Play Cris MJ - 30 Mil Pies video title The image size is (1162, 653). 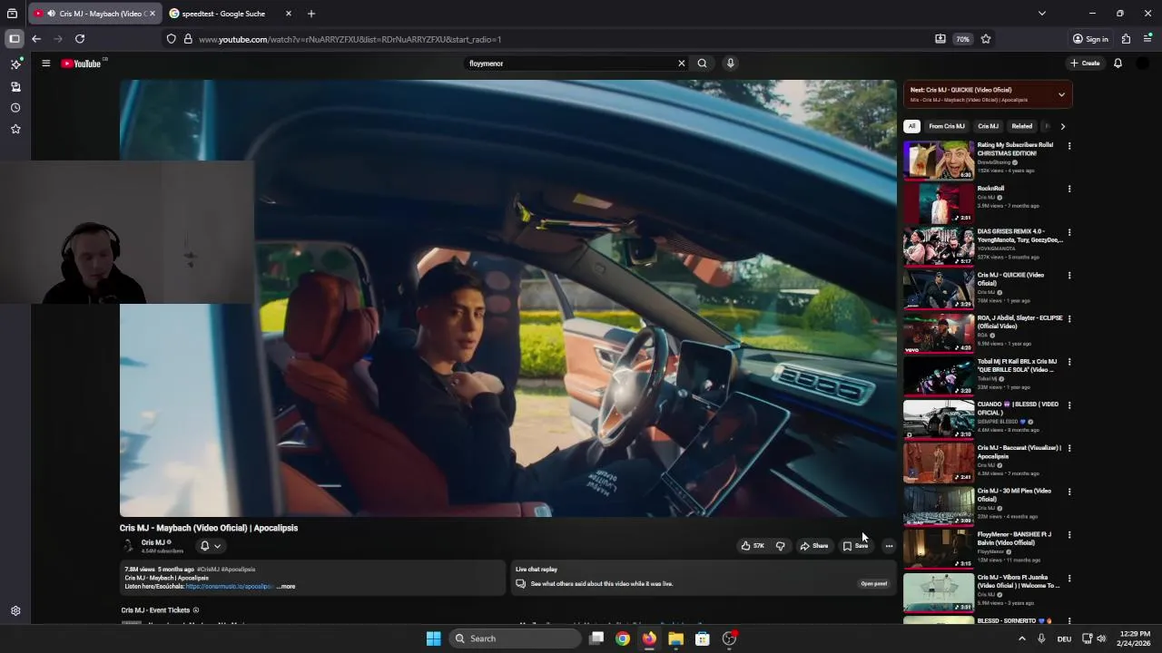1014,495
